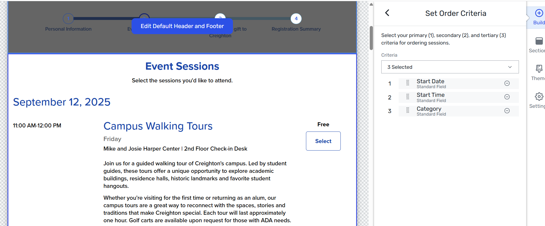Click the dropdown chevron in Criteria field
The image size is (545, 226).
point(510,67)
